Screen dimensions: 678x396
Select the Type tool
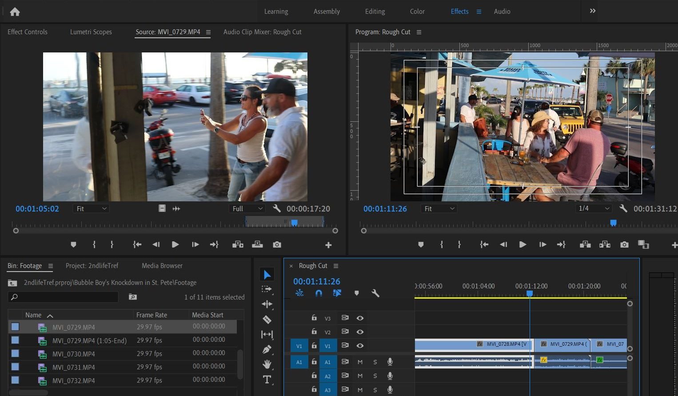267,380
